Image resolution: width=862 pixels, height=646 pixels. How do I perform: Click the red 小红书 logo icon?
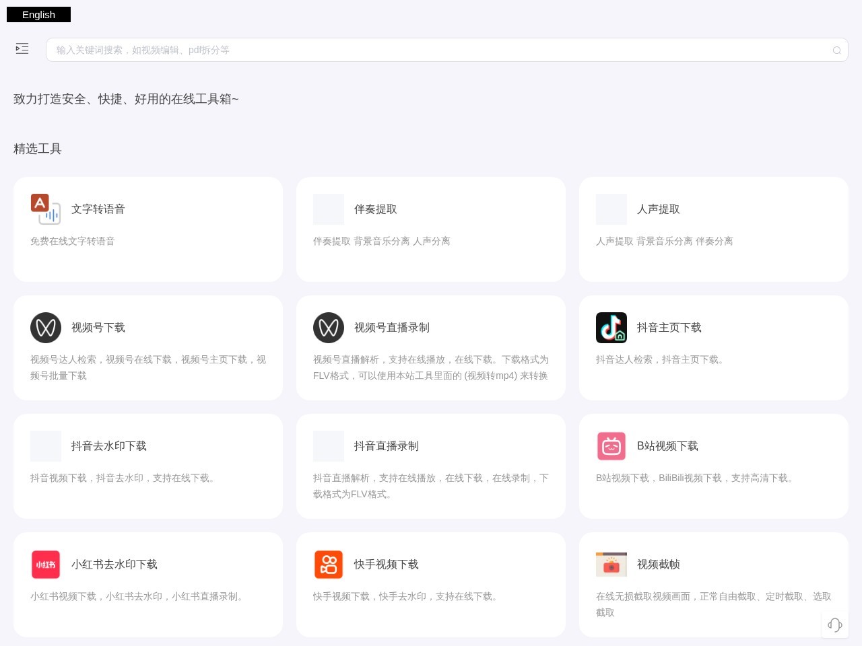(x=46, y=565)
